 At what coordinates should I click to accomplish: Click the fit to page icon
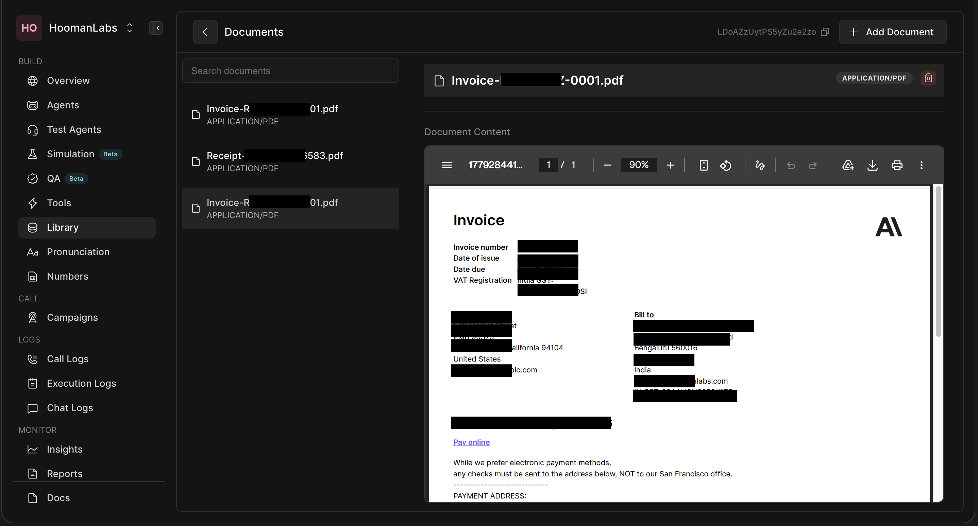click(704, 165)
